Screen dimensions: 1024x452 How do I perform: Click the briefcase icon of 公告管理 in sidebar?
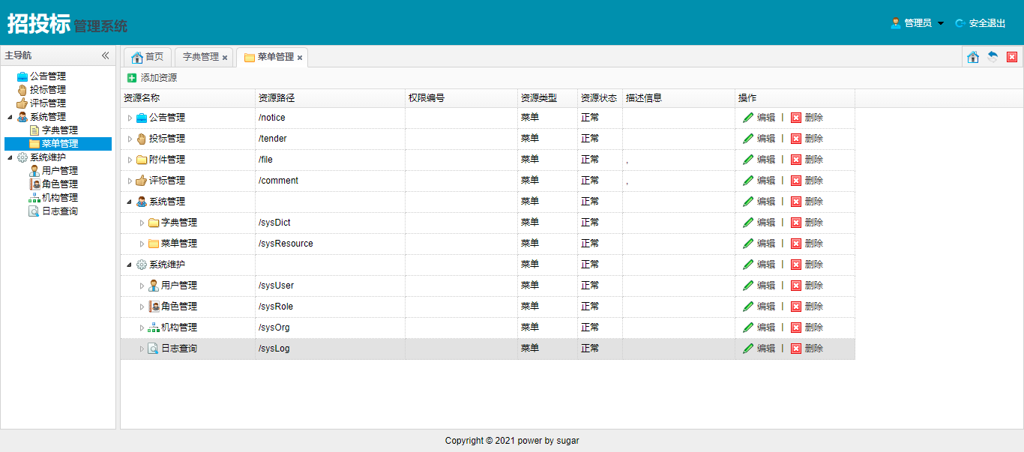tap(22, 76)
